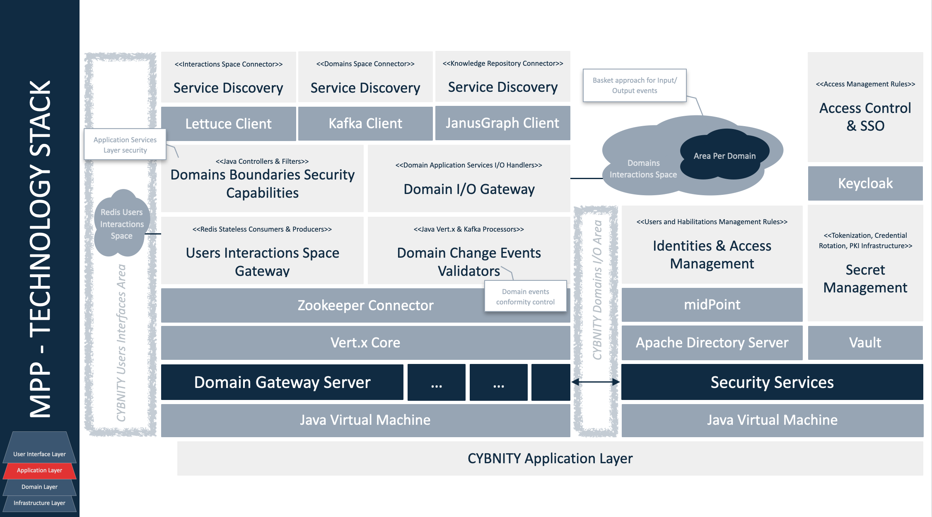
Task: Click the Application Services Layer security callout
Action: [x=125, y=145]
